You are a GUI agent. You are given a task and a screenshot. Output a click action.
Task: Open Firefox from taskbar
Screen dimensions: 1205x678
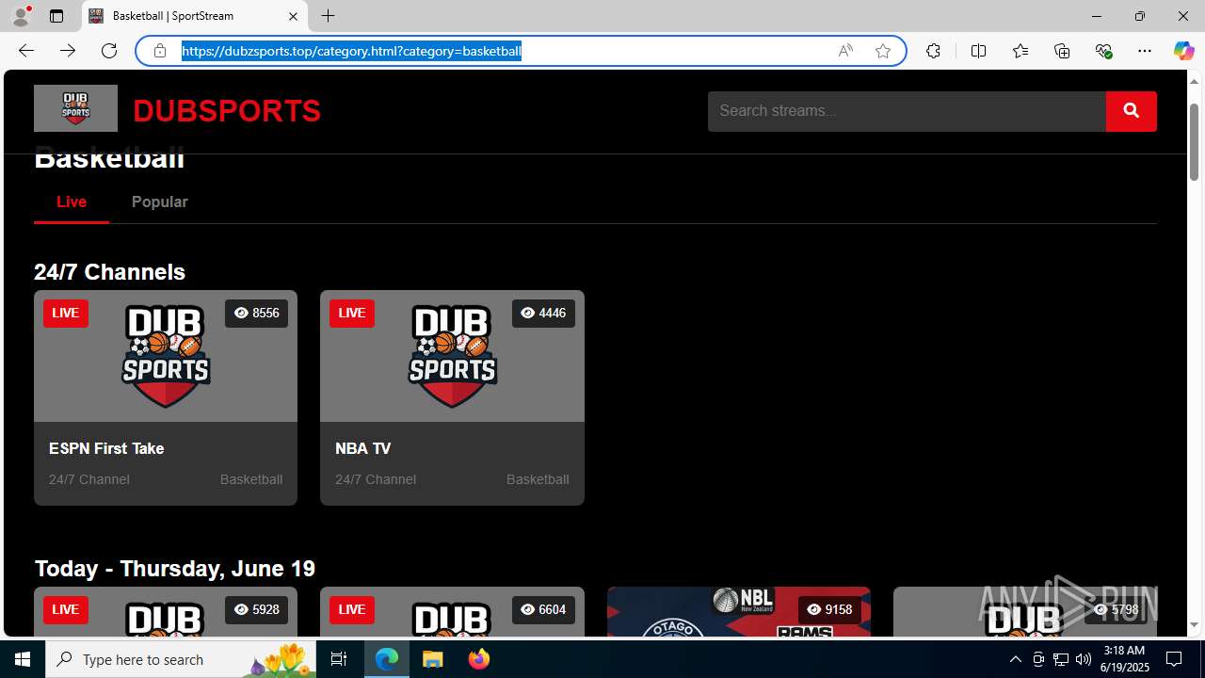[478, 659]
